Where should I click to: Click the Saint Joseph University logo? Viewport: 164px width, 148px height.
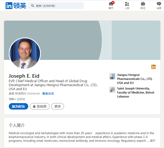112,90
